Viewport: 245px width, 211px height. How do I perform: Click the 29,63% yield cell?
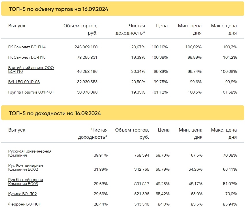click(101, 194)
